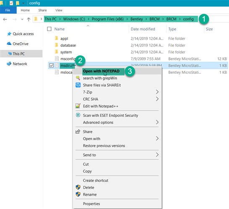
Task: Expand the chevron after Bentley breadcrumb
Action: [x=146, y=19]
